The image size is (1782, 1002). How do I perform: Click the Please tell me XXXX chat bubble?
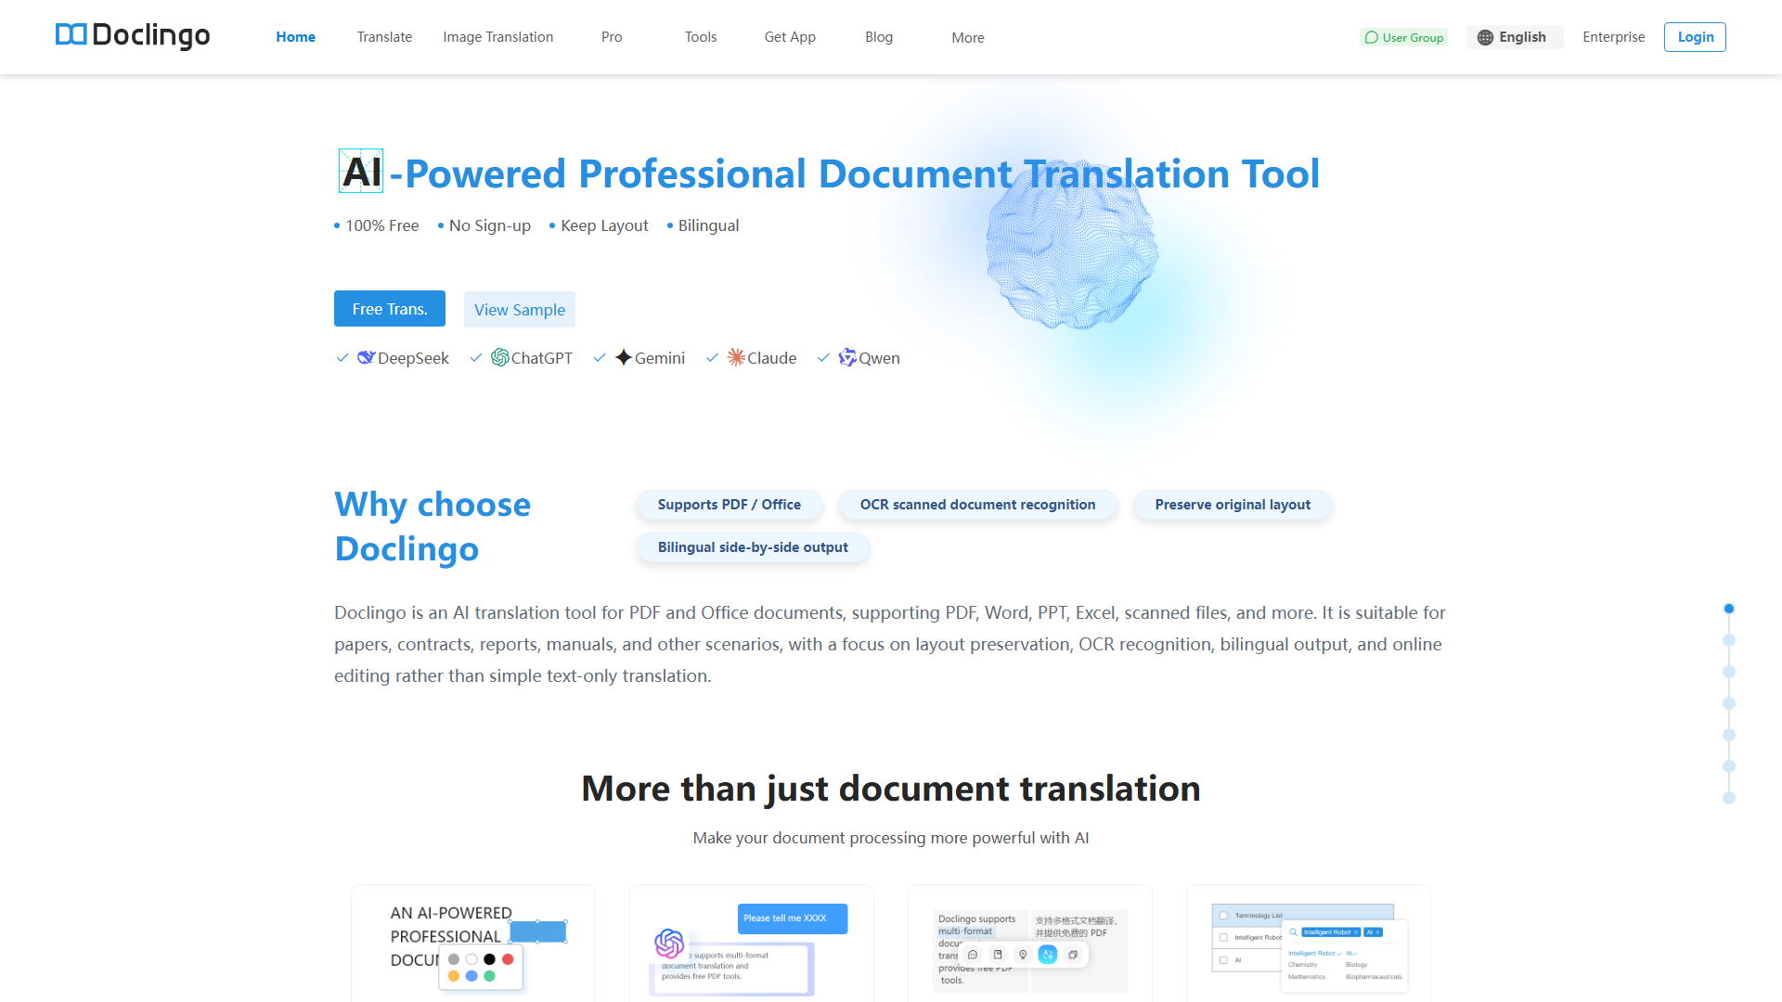[793, 918]
